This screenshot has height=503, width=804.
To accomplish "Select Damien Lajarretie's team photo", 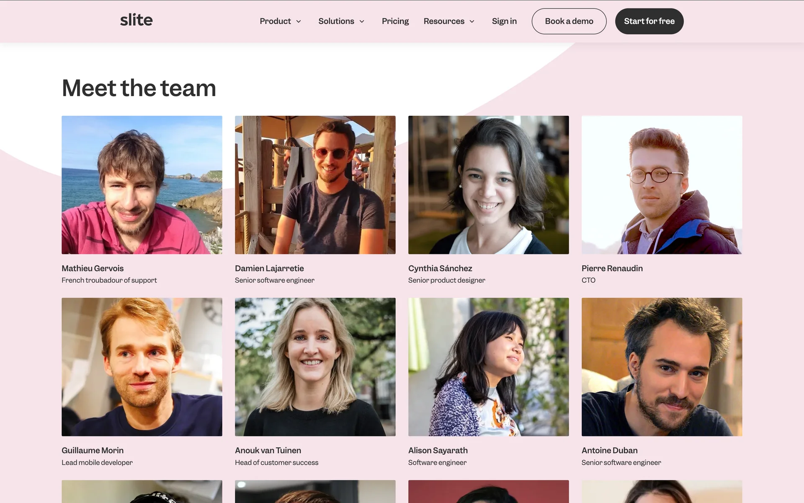I will 315,185.
